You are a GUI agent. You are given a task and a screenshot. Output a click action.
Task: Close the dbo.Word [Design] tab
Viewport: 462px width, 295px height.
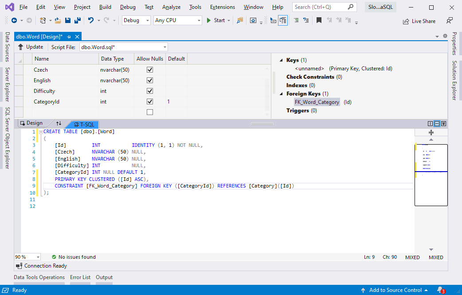coord(77,37)
